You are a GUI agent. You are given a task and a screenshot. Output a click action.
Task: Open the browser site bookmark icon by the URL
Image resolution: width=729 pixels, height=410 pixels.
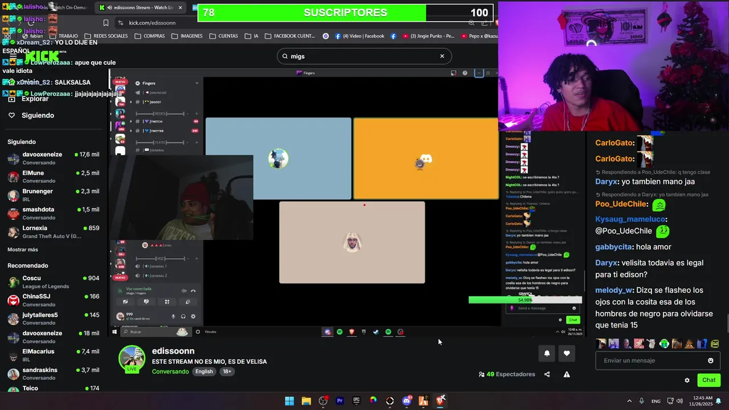[x=105, y=23]
